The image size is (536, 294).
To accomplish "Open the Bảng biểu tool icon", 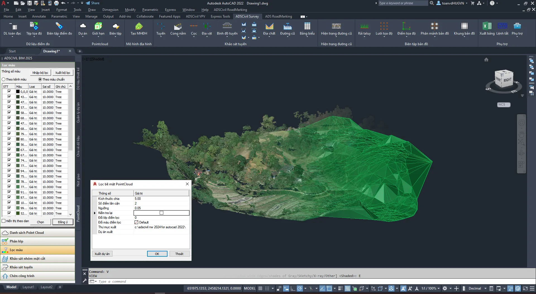I will coord(307,26).
